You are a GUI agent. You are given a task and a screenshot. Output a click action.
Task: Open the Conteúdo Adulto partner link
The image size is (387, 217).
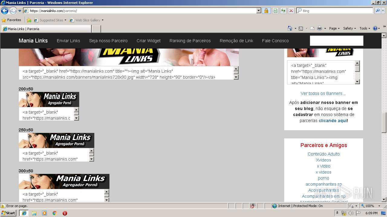tap(324, 154)
